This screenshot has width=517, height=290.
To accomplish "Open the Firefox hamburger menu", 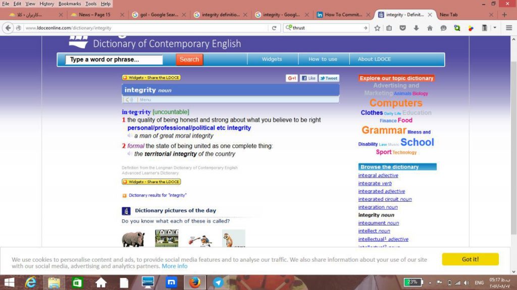I will 509,28.
